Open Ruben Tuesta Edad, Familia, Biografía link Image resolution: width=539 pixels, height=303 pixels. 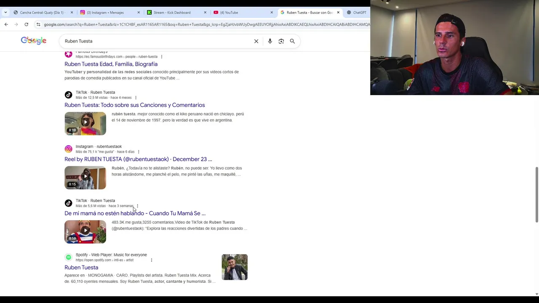(111, 64)
